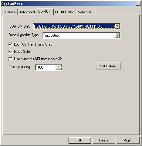
Task: Switch to the General tab
Action: coord(10,12)
